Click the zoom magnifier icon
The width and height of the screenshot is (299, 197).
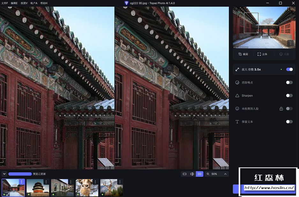click(208, 174)
